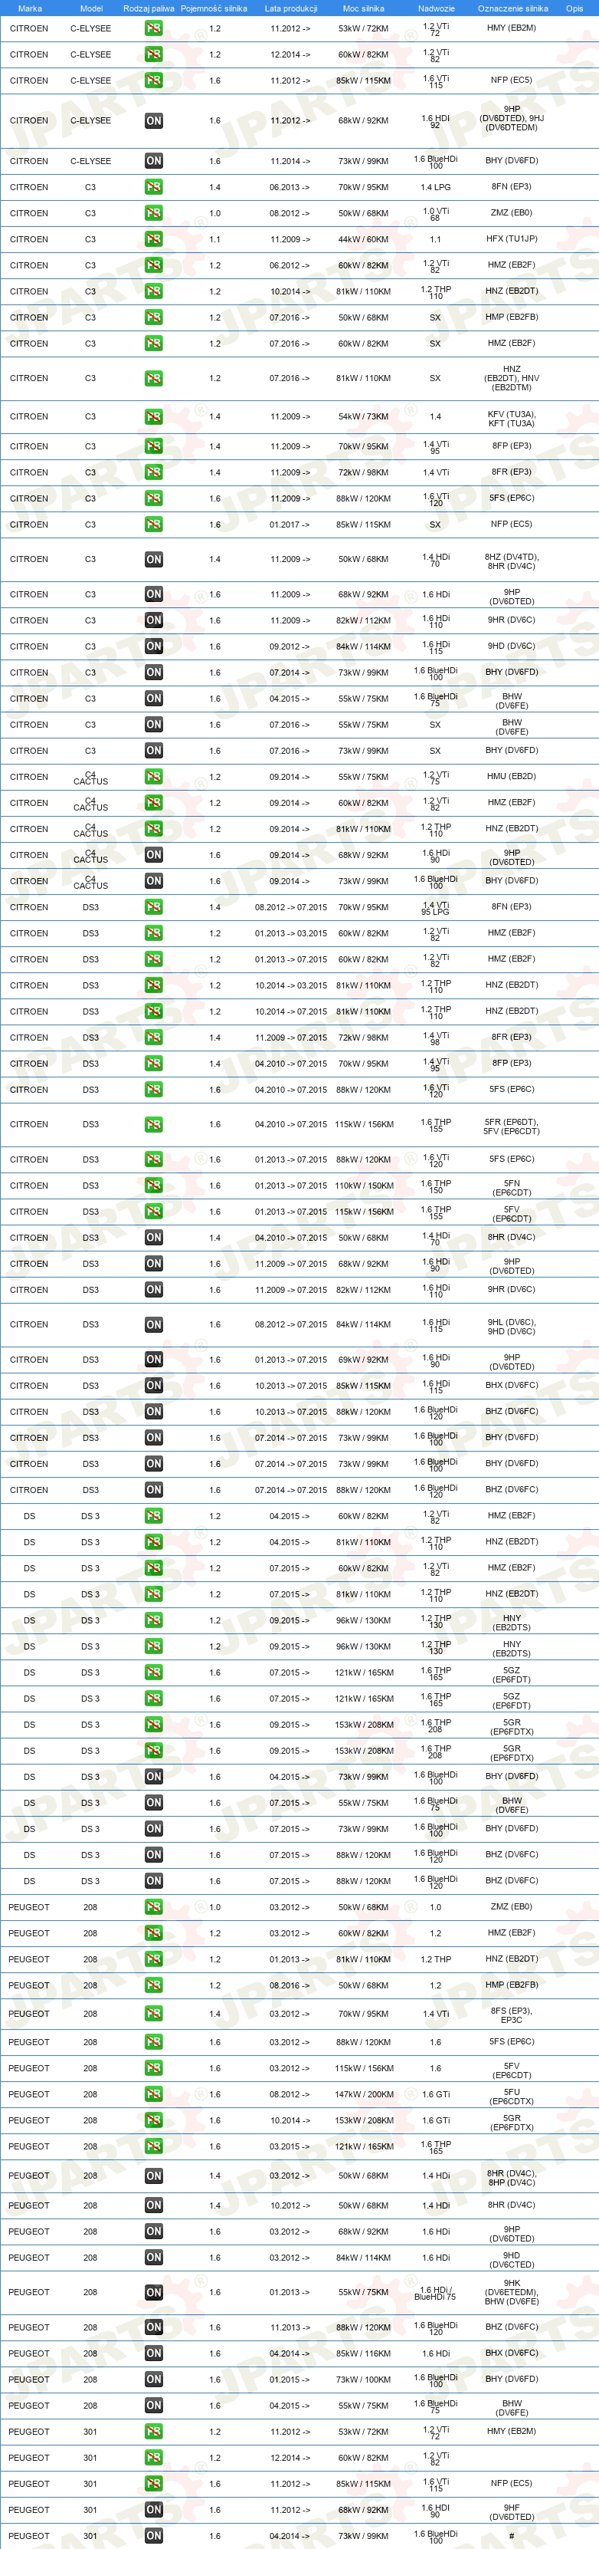Click petrol icon in C3 KFV (TU3A) row
Image resolution: width=599 pixels, height=2549 pixels.
pos(153,416)
